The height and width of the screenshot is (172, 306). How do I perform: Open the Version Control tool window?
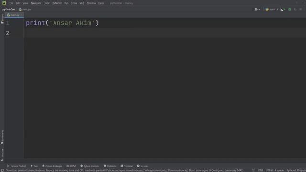pyautogui.click(x=16, y=166)
